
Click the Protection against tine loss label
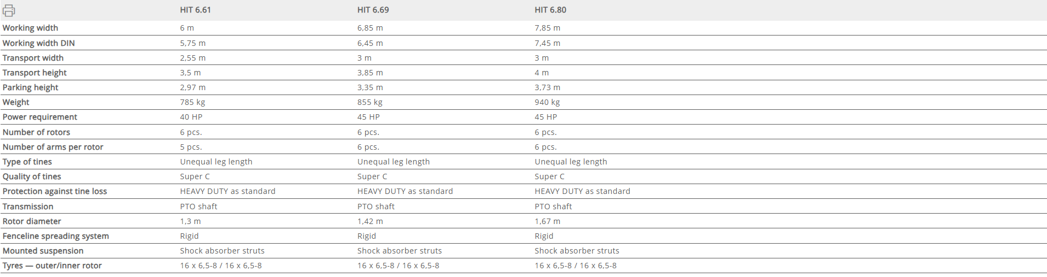click(x=55, y=191)
